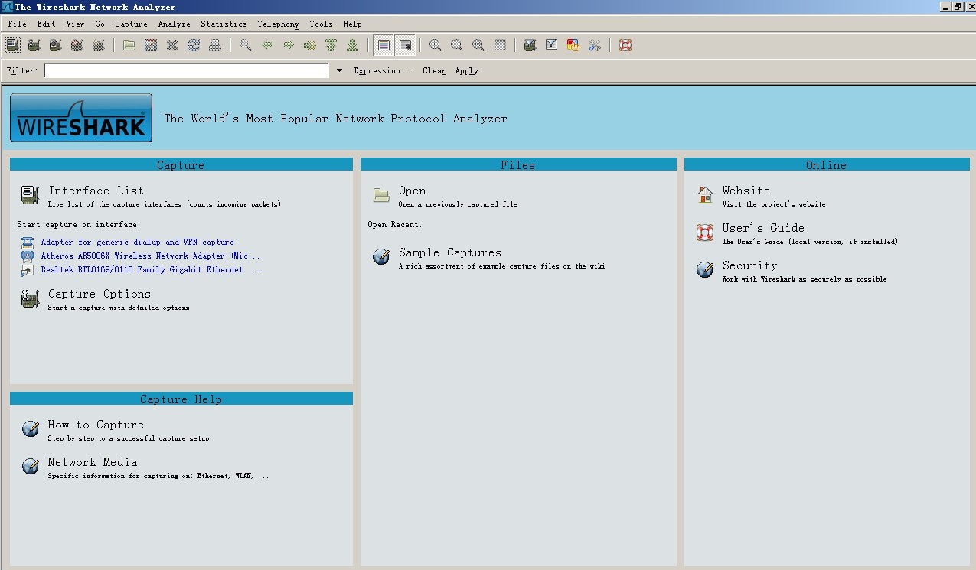The image size is (976, 570).
Task: Go forward in packet history
Action: 289,45
